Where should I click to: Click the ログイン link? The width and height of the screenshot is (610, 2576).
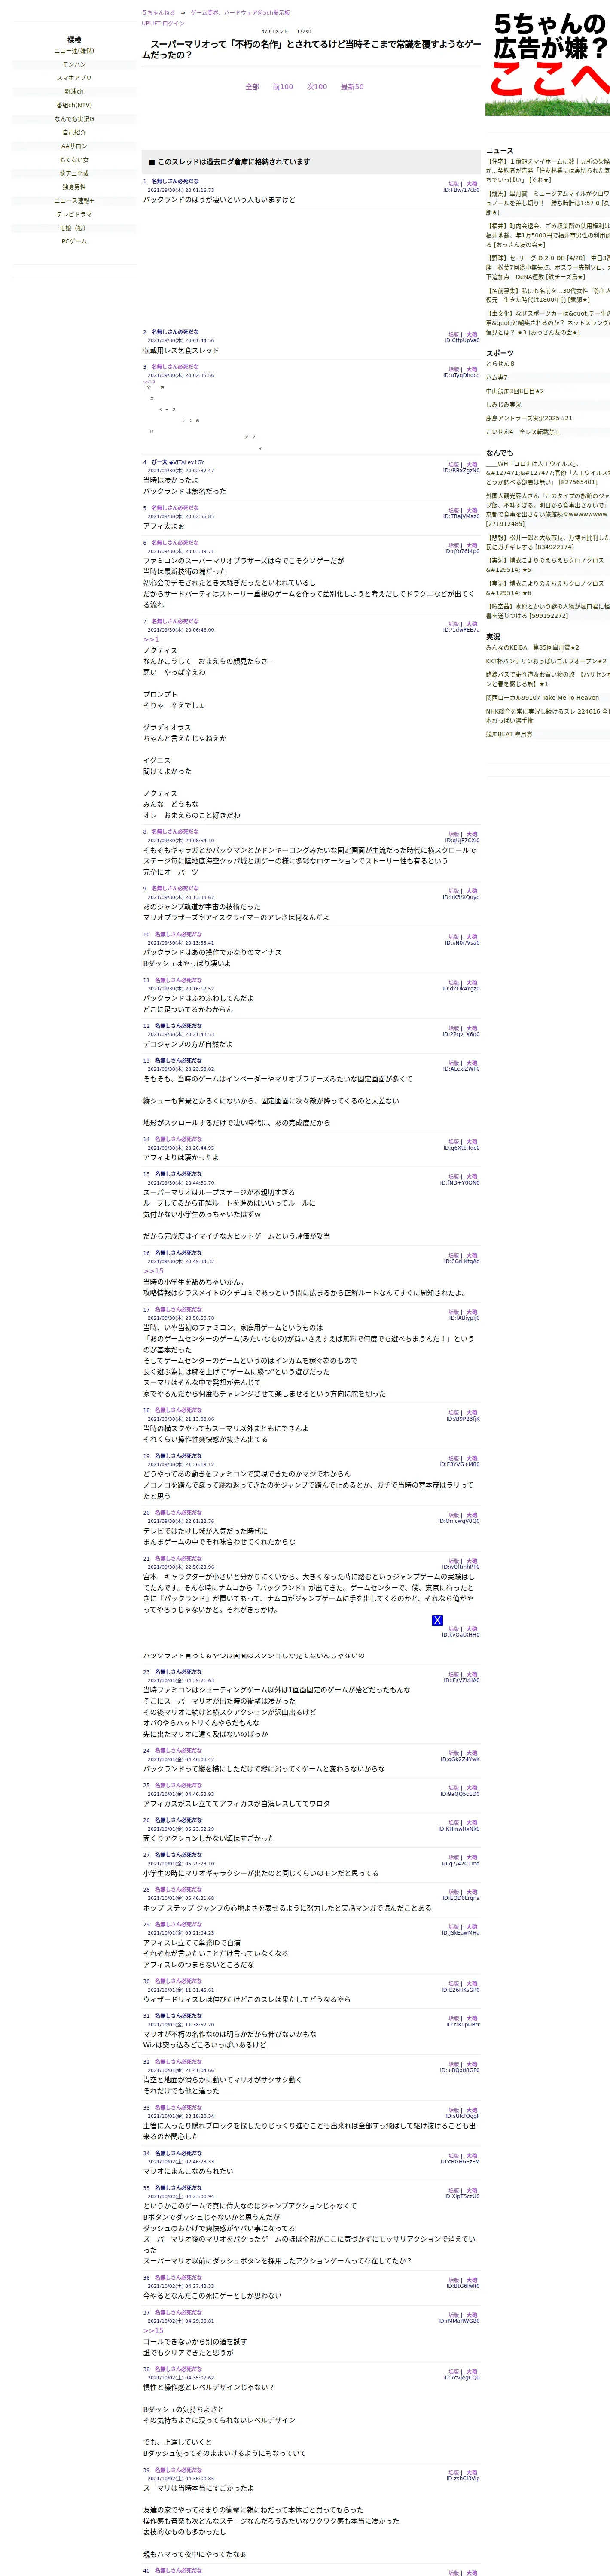pos(173,23)
